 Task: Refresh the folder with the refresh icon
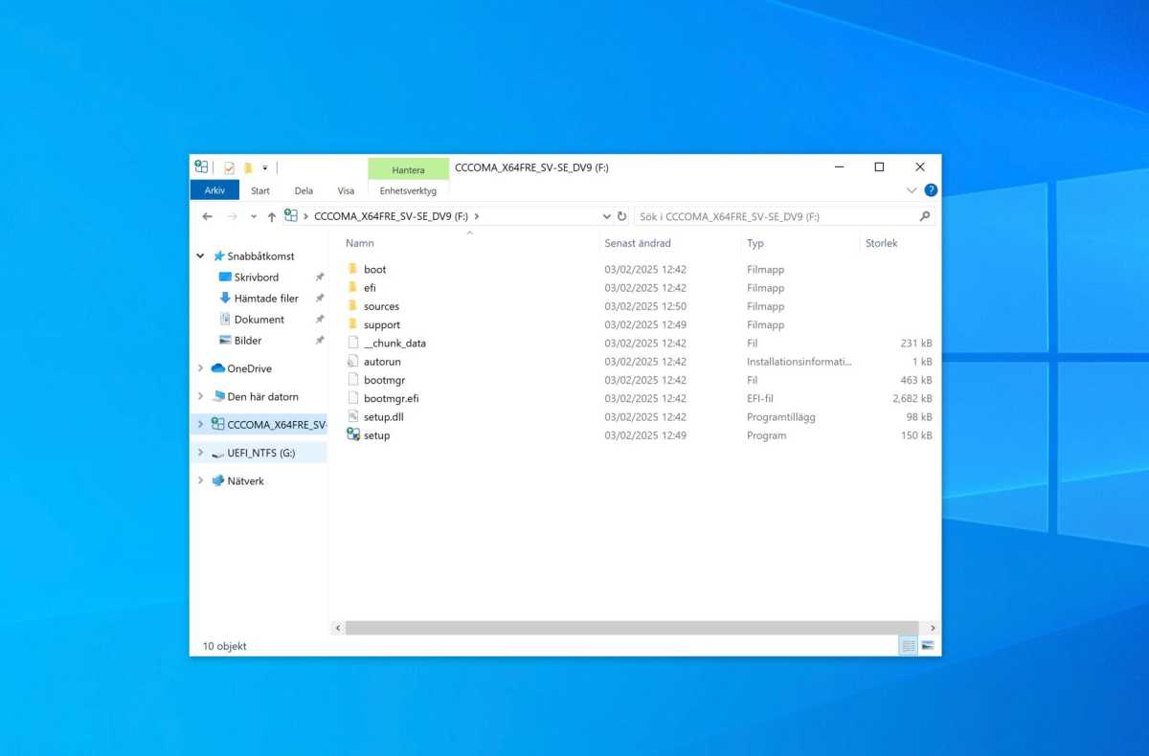[622, 216]
